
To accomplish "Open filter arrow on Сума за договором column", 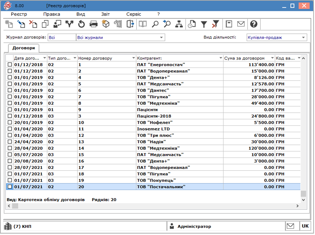I will [x=272, y=58].
